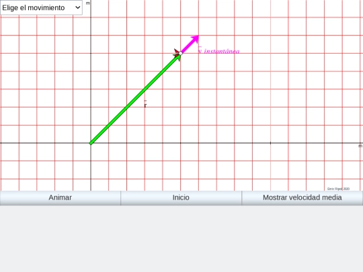Click the Inicio button
Screen dimensions: 363x272
181,197
